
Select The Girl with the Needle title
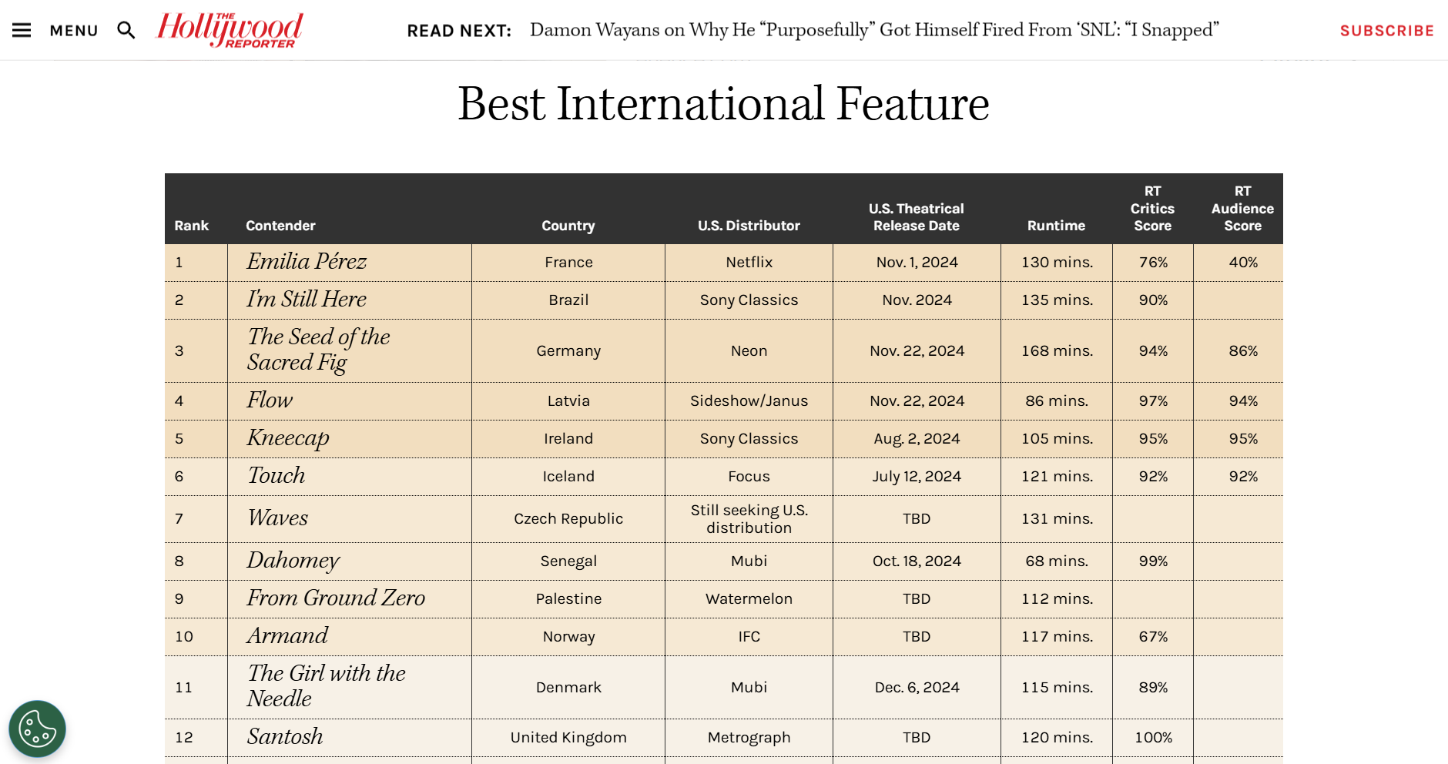(x=326, y=686)
